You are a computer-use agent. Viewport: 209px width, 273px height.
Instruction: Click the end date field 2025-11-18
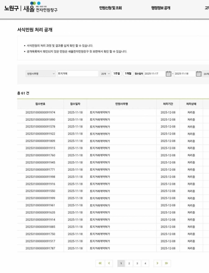click(x=184, y=74)
